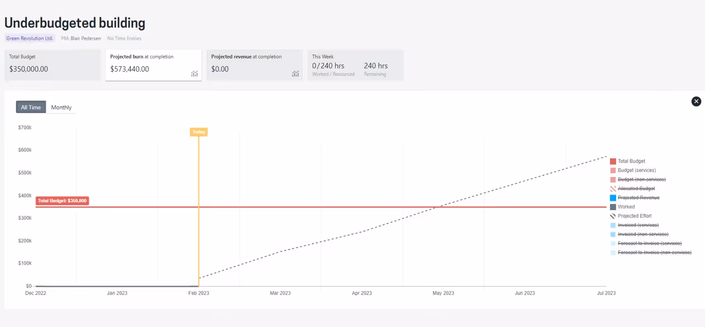Open chart icon on Projected revenue card
This screenshot has height=327, width=705.
click(295, 73)
